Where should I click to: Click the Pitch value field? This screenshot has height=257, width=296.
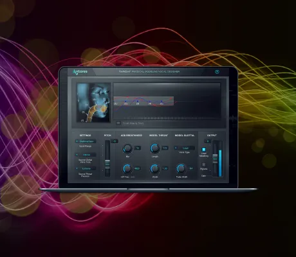(x=115, y=141)
